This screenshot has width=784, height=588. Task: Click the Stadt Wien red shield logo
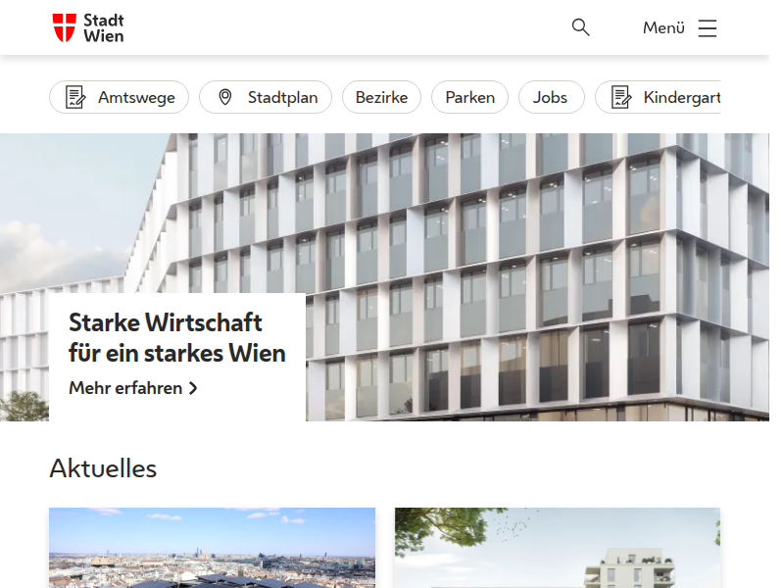(64, 27)
